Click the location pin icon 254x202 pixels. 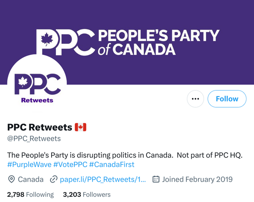click(x=12, y=179)
